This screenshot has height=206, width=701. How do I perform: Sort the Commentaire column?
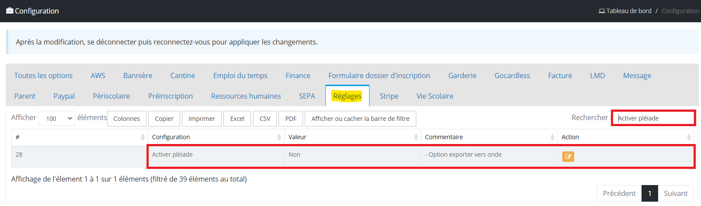point(552,137)
